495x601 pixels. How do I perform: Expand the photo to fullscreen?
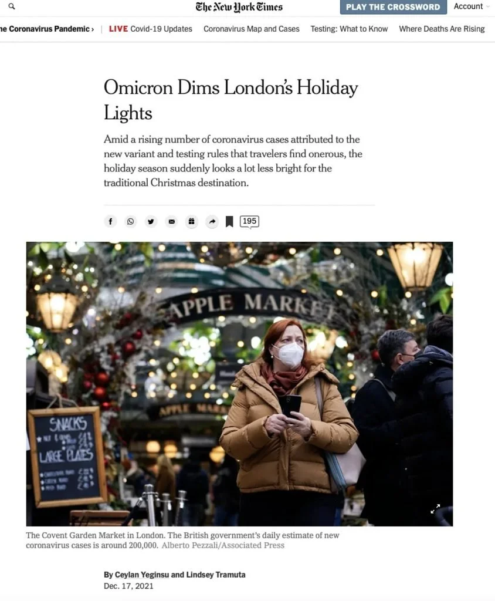click(435, 509)
